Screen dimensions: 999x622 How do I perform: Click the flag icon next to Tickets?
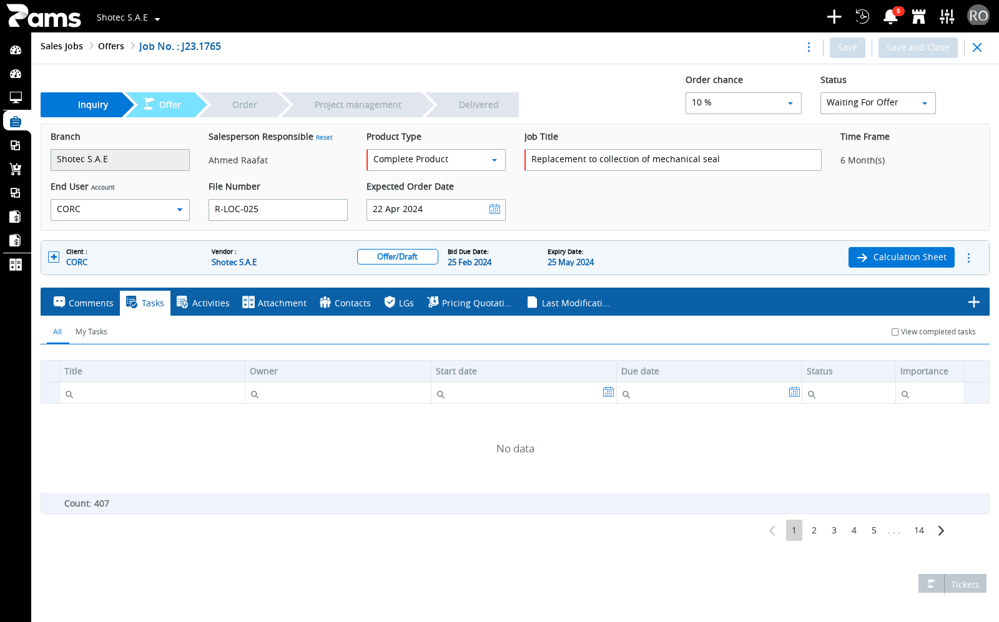point(931,584)
